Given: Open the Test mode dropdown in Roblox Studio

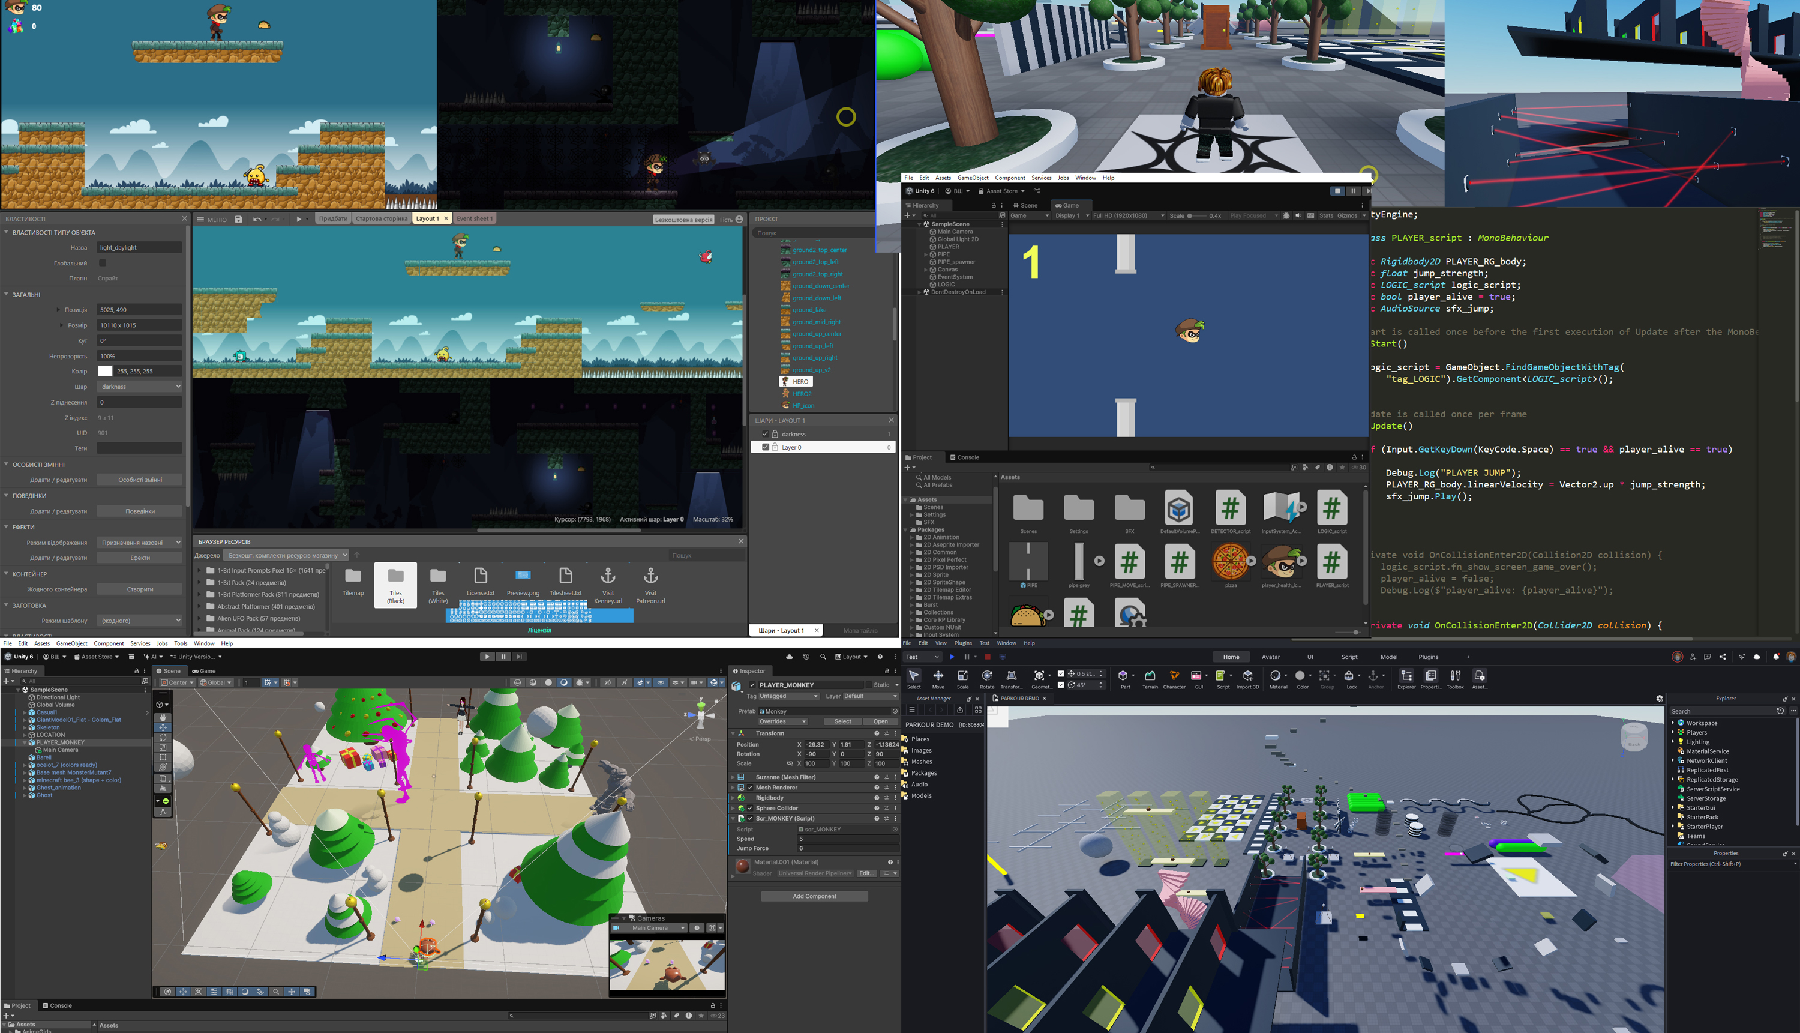Looking at the screenshot, I should pos(922,657).
